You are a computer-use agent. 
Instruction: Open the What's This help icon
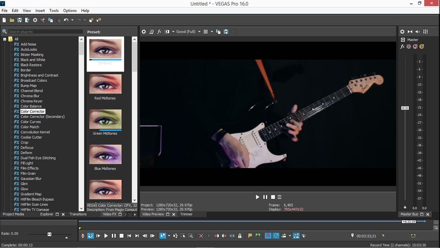[x=99, y=20]
